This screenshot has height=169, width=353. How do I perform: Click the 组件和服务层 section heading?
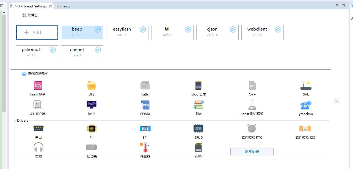click(x=38, y=74)
